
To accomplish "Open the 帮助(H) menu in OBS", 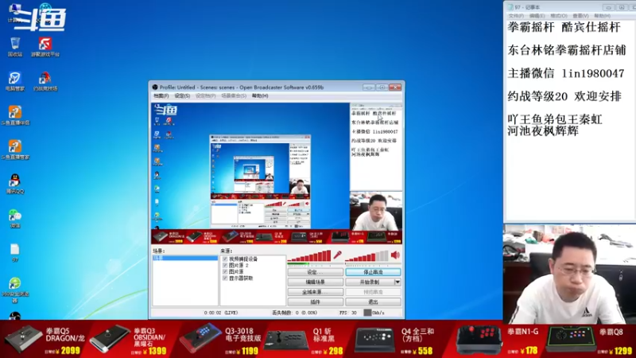I will pyautogui.click(x=260, y=95).
